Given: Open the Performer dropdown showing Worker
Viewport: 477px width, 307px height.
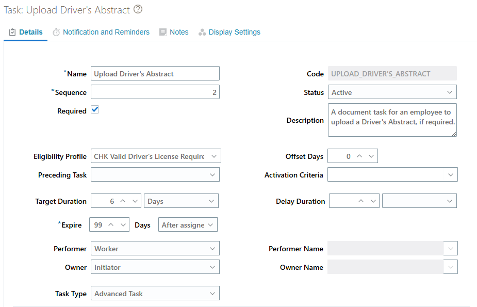Looking at the screenshot, I should (212, 248).
